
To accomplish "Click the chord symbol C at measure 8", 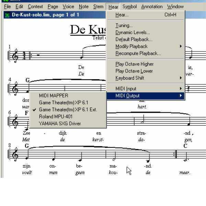I will point(185,146).
